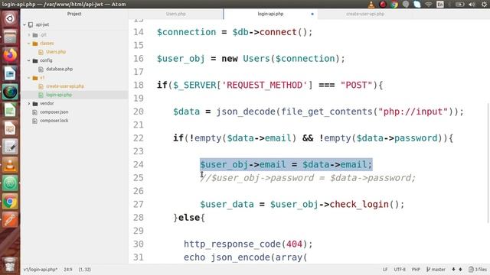Open the green app icon below VLC
Viewport: 490px width, 275px height.
(10, 183)
